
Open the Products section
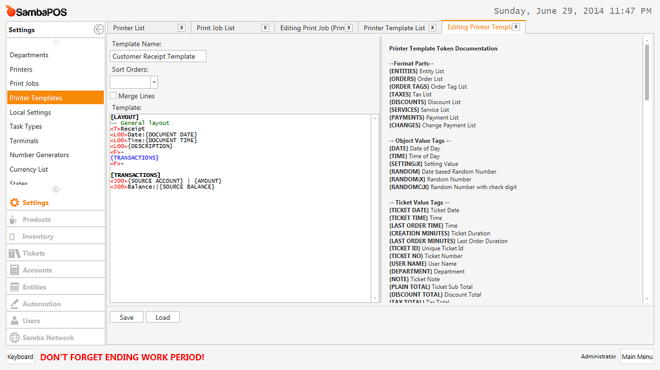[x=55, y=219]
